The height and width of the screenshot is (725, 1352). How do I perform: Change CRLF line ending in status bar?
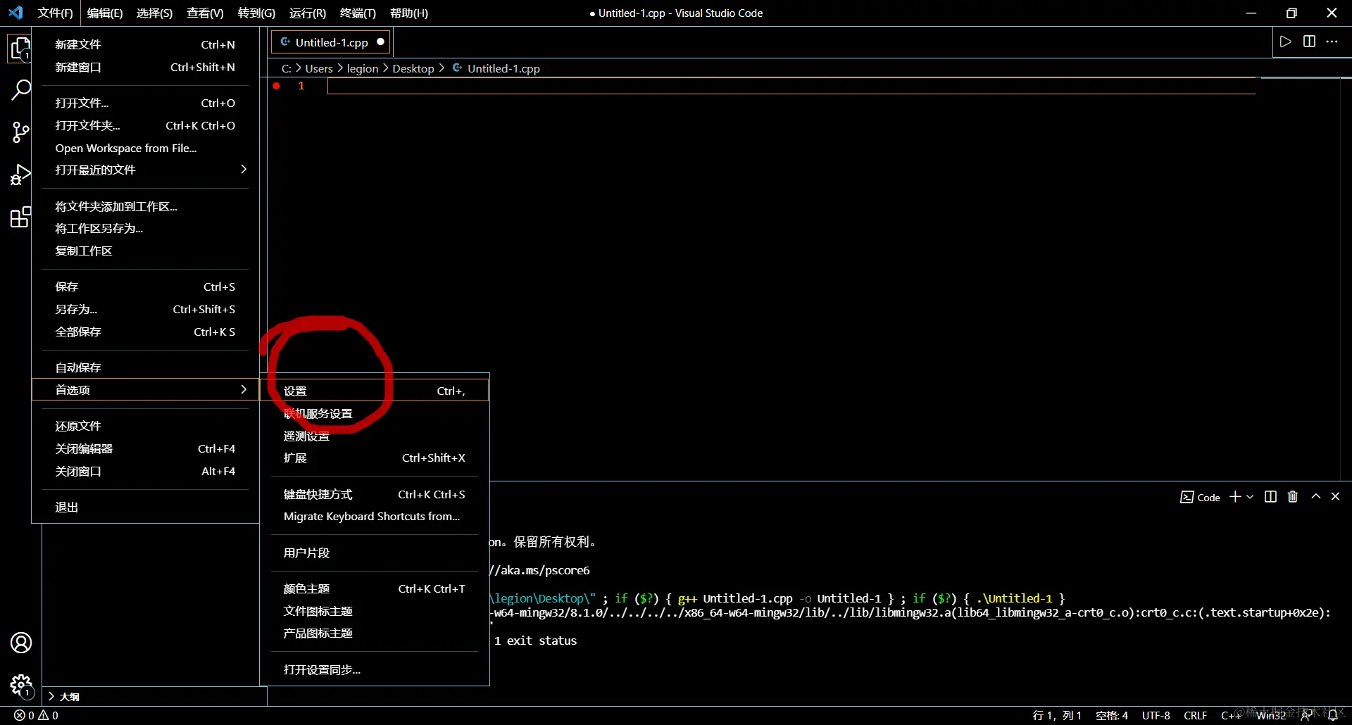1196,715
